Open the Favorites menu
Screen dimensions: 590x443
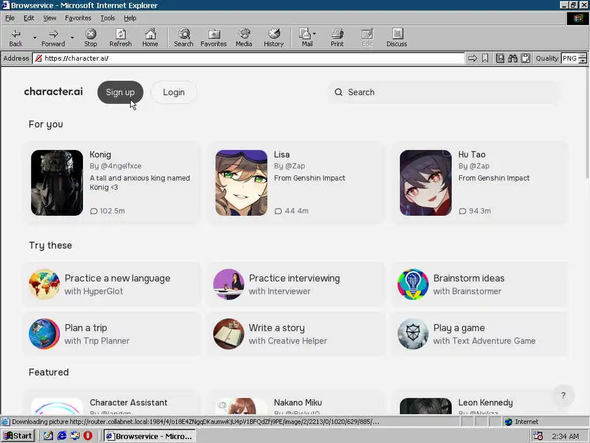(x=78, y=18)
